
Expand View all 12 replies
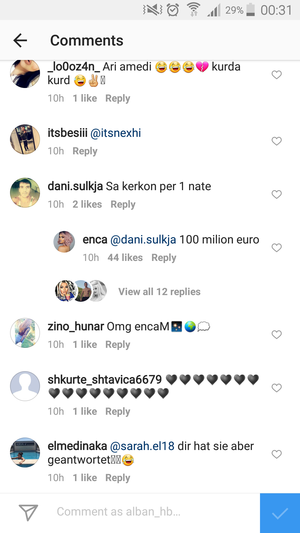click(159, 292)
